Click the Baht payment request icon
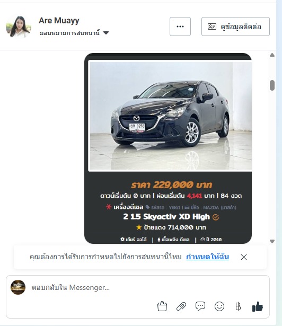 (x=238, y=306)
